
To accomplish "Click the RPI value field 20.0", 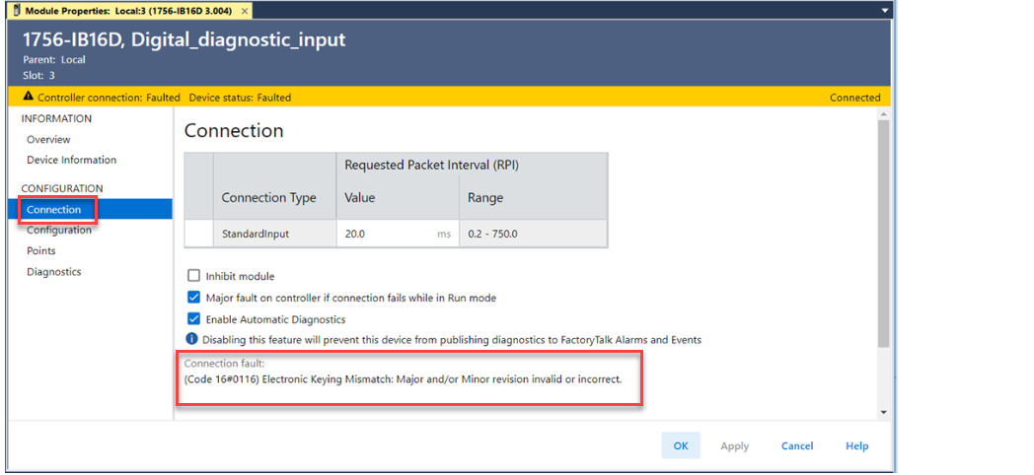I will coord(398,234).
